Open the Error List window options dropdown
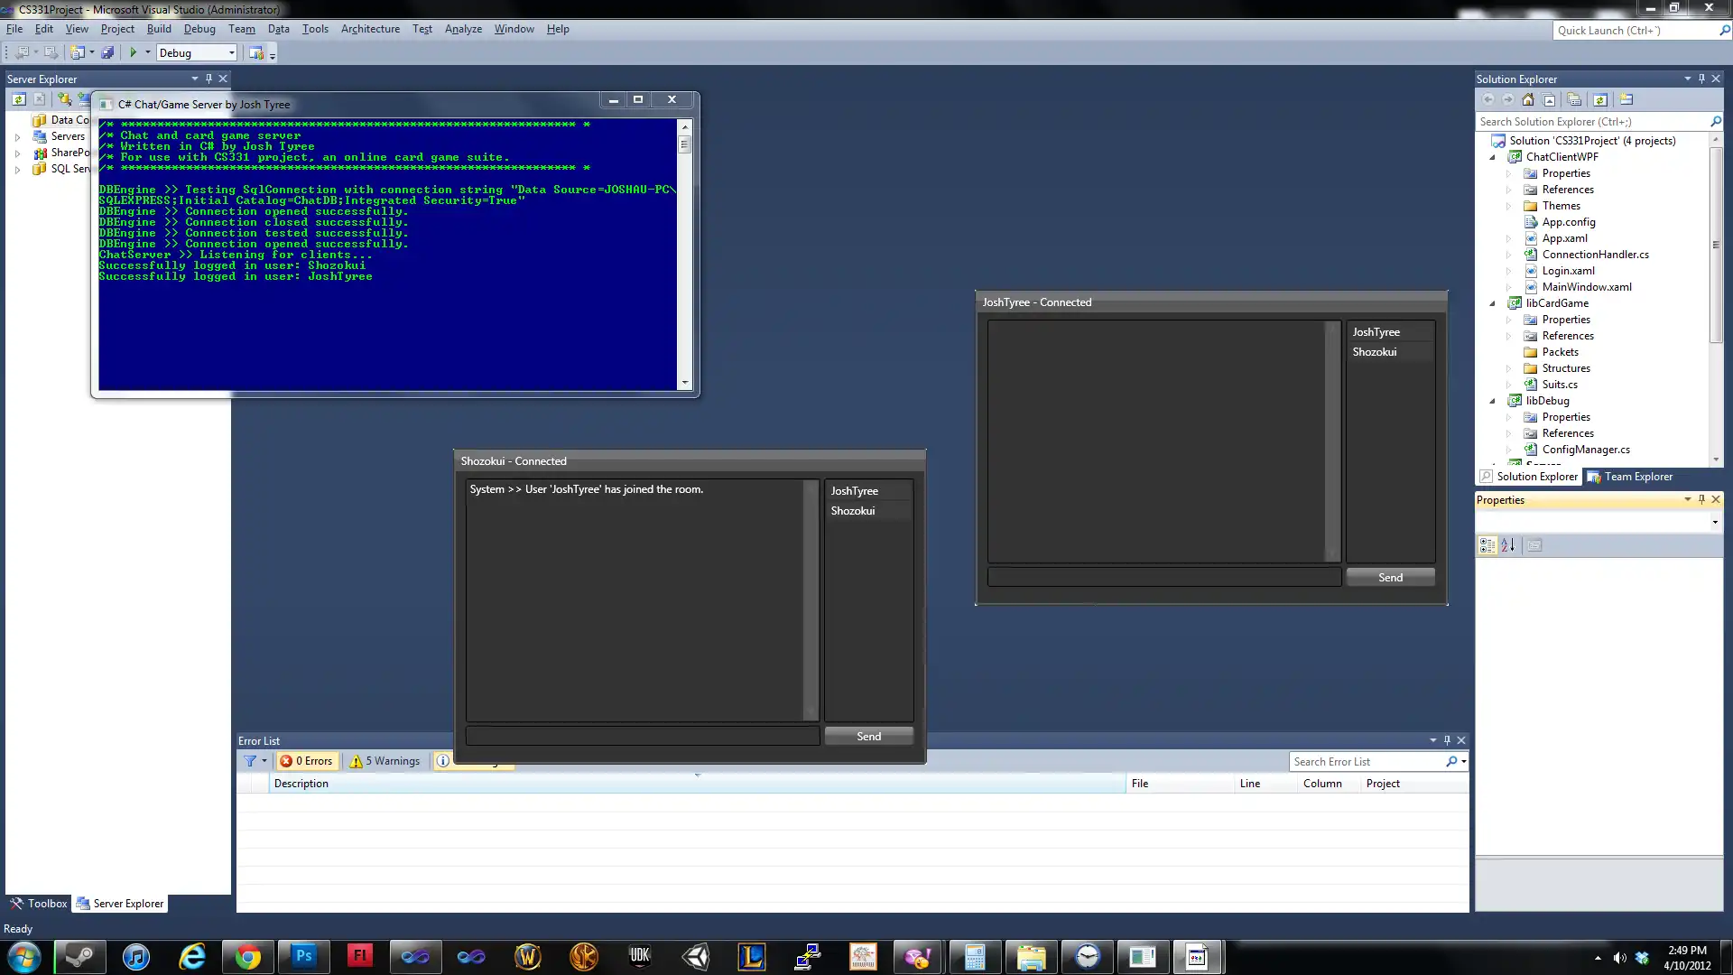The height and width of the screenshot is (975, 1733). click(x=1432, y=740)
